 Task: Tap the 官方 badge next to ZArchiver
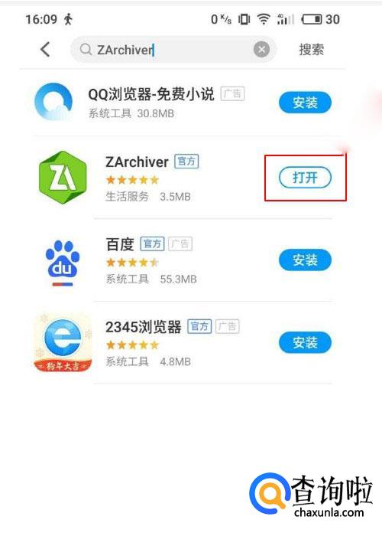click(x=186, y=162)
